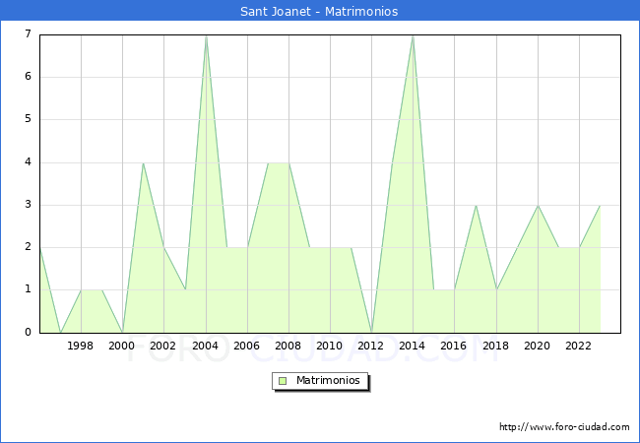Click the 4 y-axis label
This screenshot has width=640, height=443.
tap(28, 162)
